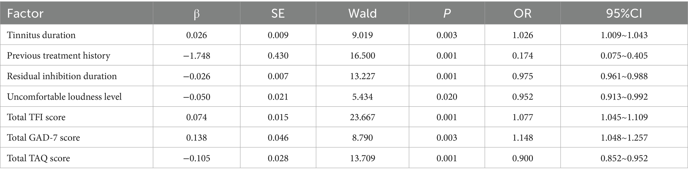Select the OR value 0.900
688x174 pixels.
tap(523, 158)
